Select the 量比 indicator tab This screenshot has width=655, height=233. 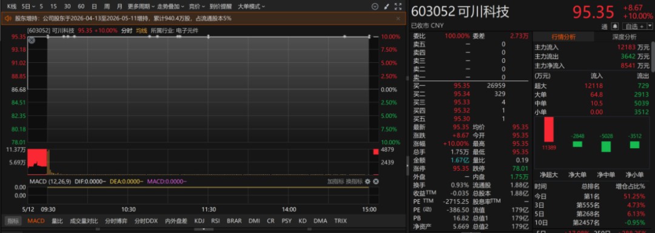(x=57, y=221)
